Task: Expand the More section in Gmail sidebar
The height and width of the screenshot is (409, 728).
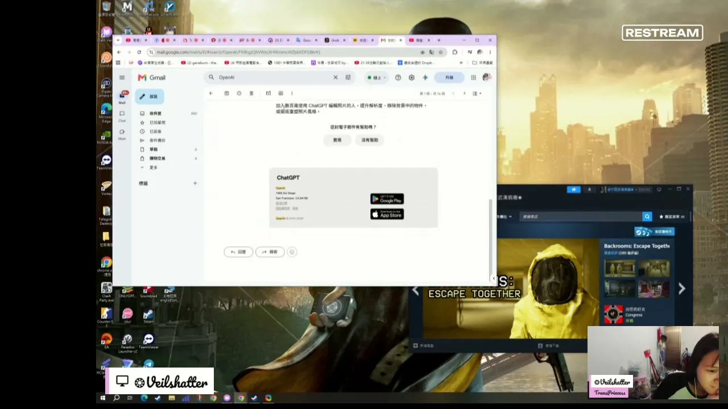Action: (x=168, y=168)
